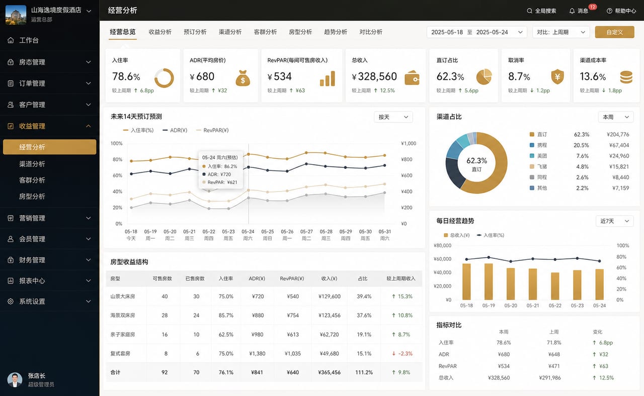The height and width of the screenshot is (396, 644).
Task: Open the 按天 granularity dropdown
Action: pos(393,117)
